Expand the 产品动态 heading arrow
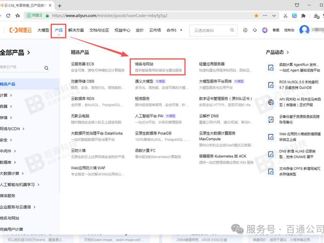The image size is (324, 243). [x=288, y=53]
